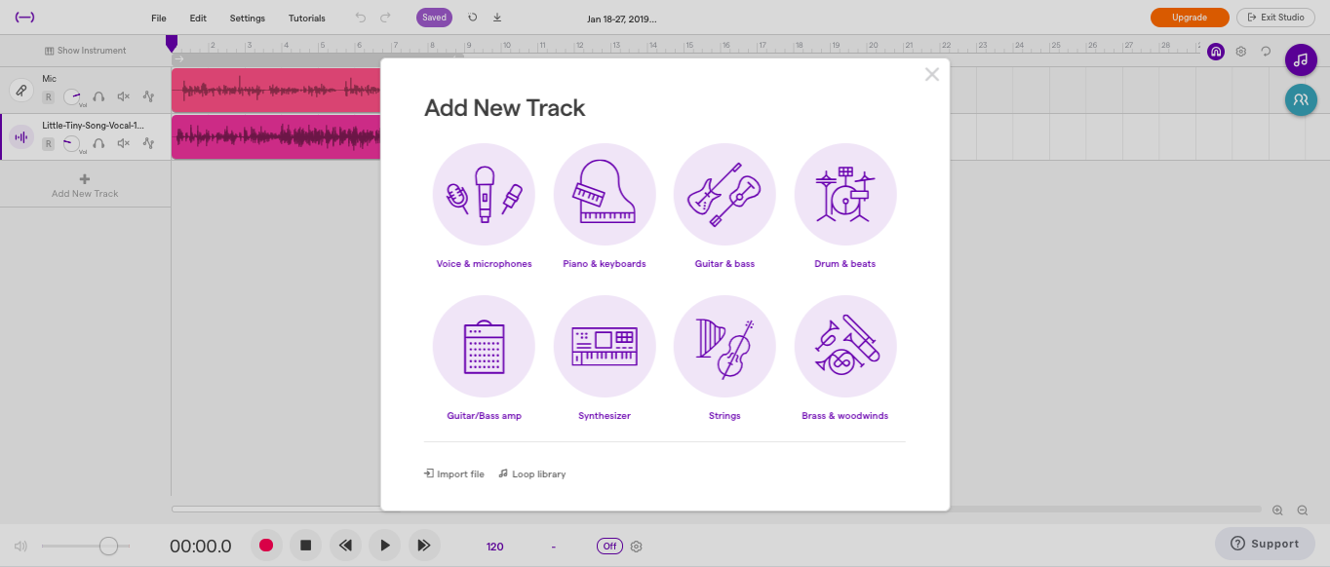1330x567 pixels.
Task: Pick the Guitar & bass instrument icon
Action: click(x=724, y=194)
